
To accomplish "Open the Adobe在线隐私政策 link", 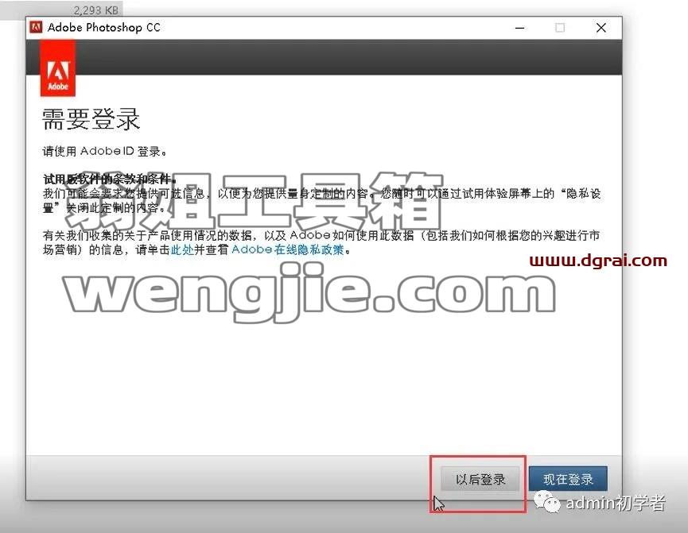I will [287, 250].
